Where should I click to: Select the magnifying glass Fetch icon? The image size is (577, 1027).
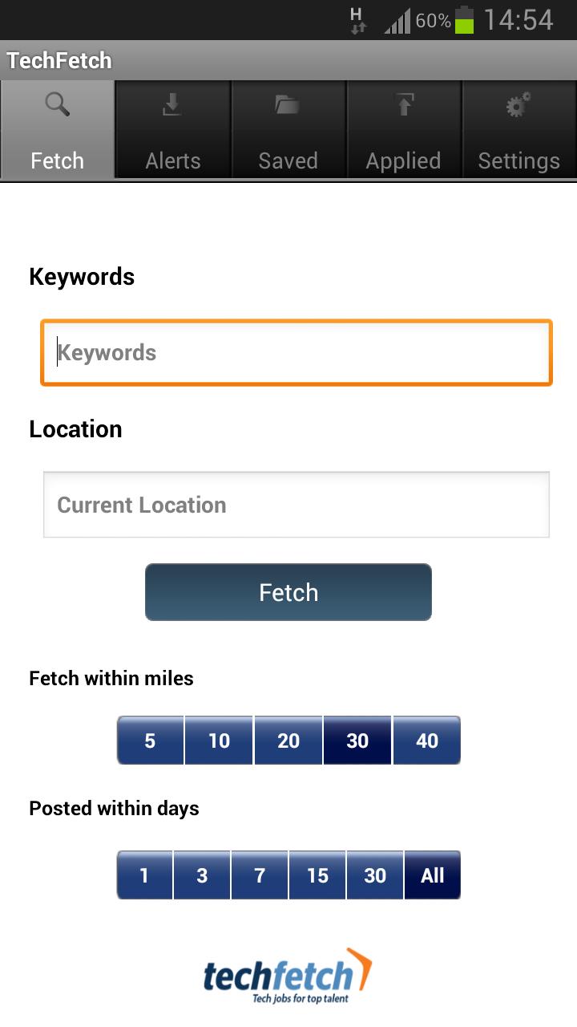point(57,105)
